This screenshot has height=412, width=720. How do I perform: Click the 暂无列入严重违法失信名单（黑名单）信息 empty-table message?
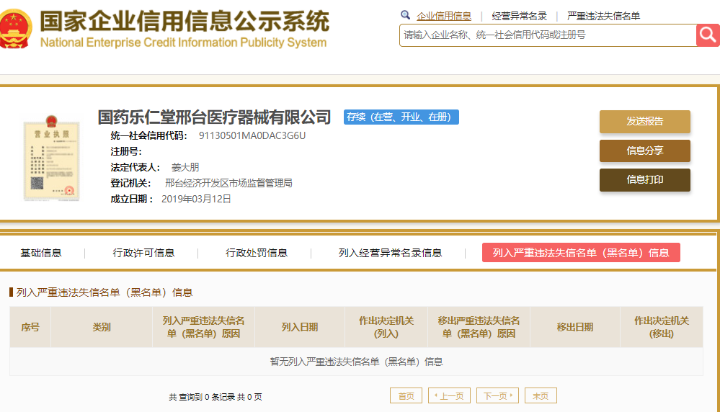tap(356, 362)
